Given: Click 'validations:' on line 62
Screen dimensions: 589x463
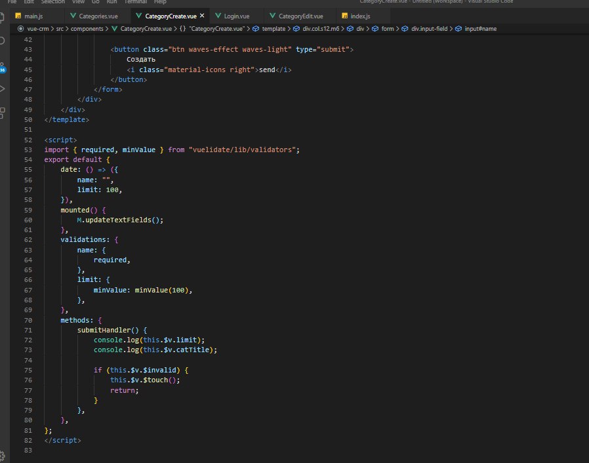Looking at the screenshot, I should [x=85, y=239].
